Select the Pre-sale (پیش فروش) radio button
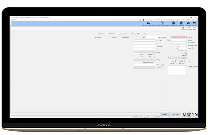208x135 pixels. coord(126,34)
